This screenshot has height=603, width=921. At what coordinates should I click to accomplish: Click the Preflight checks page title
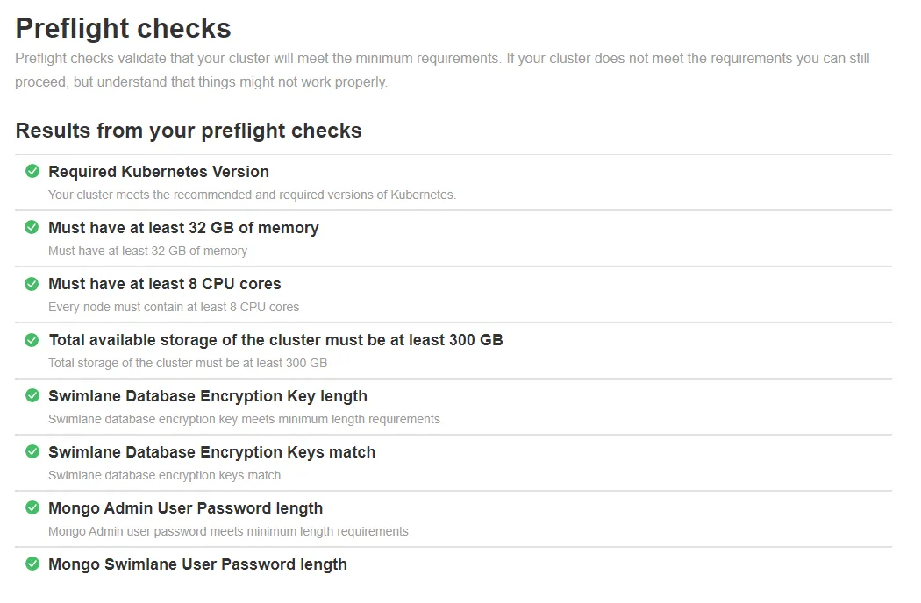click(124, 28)
